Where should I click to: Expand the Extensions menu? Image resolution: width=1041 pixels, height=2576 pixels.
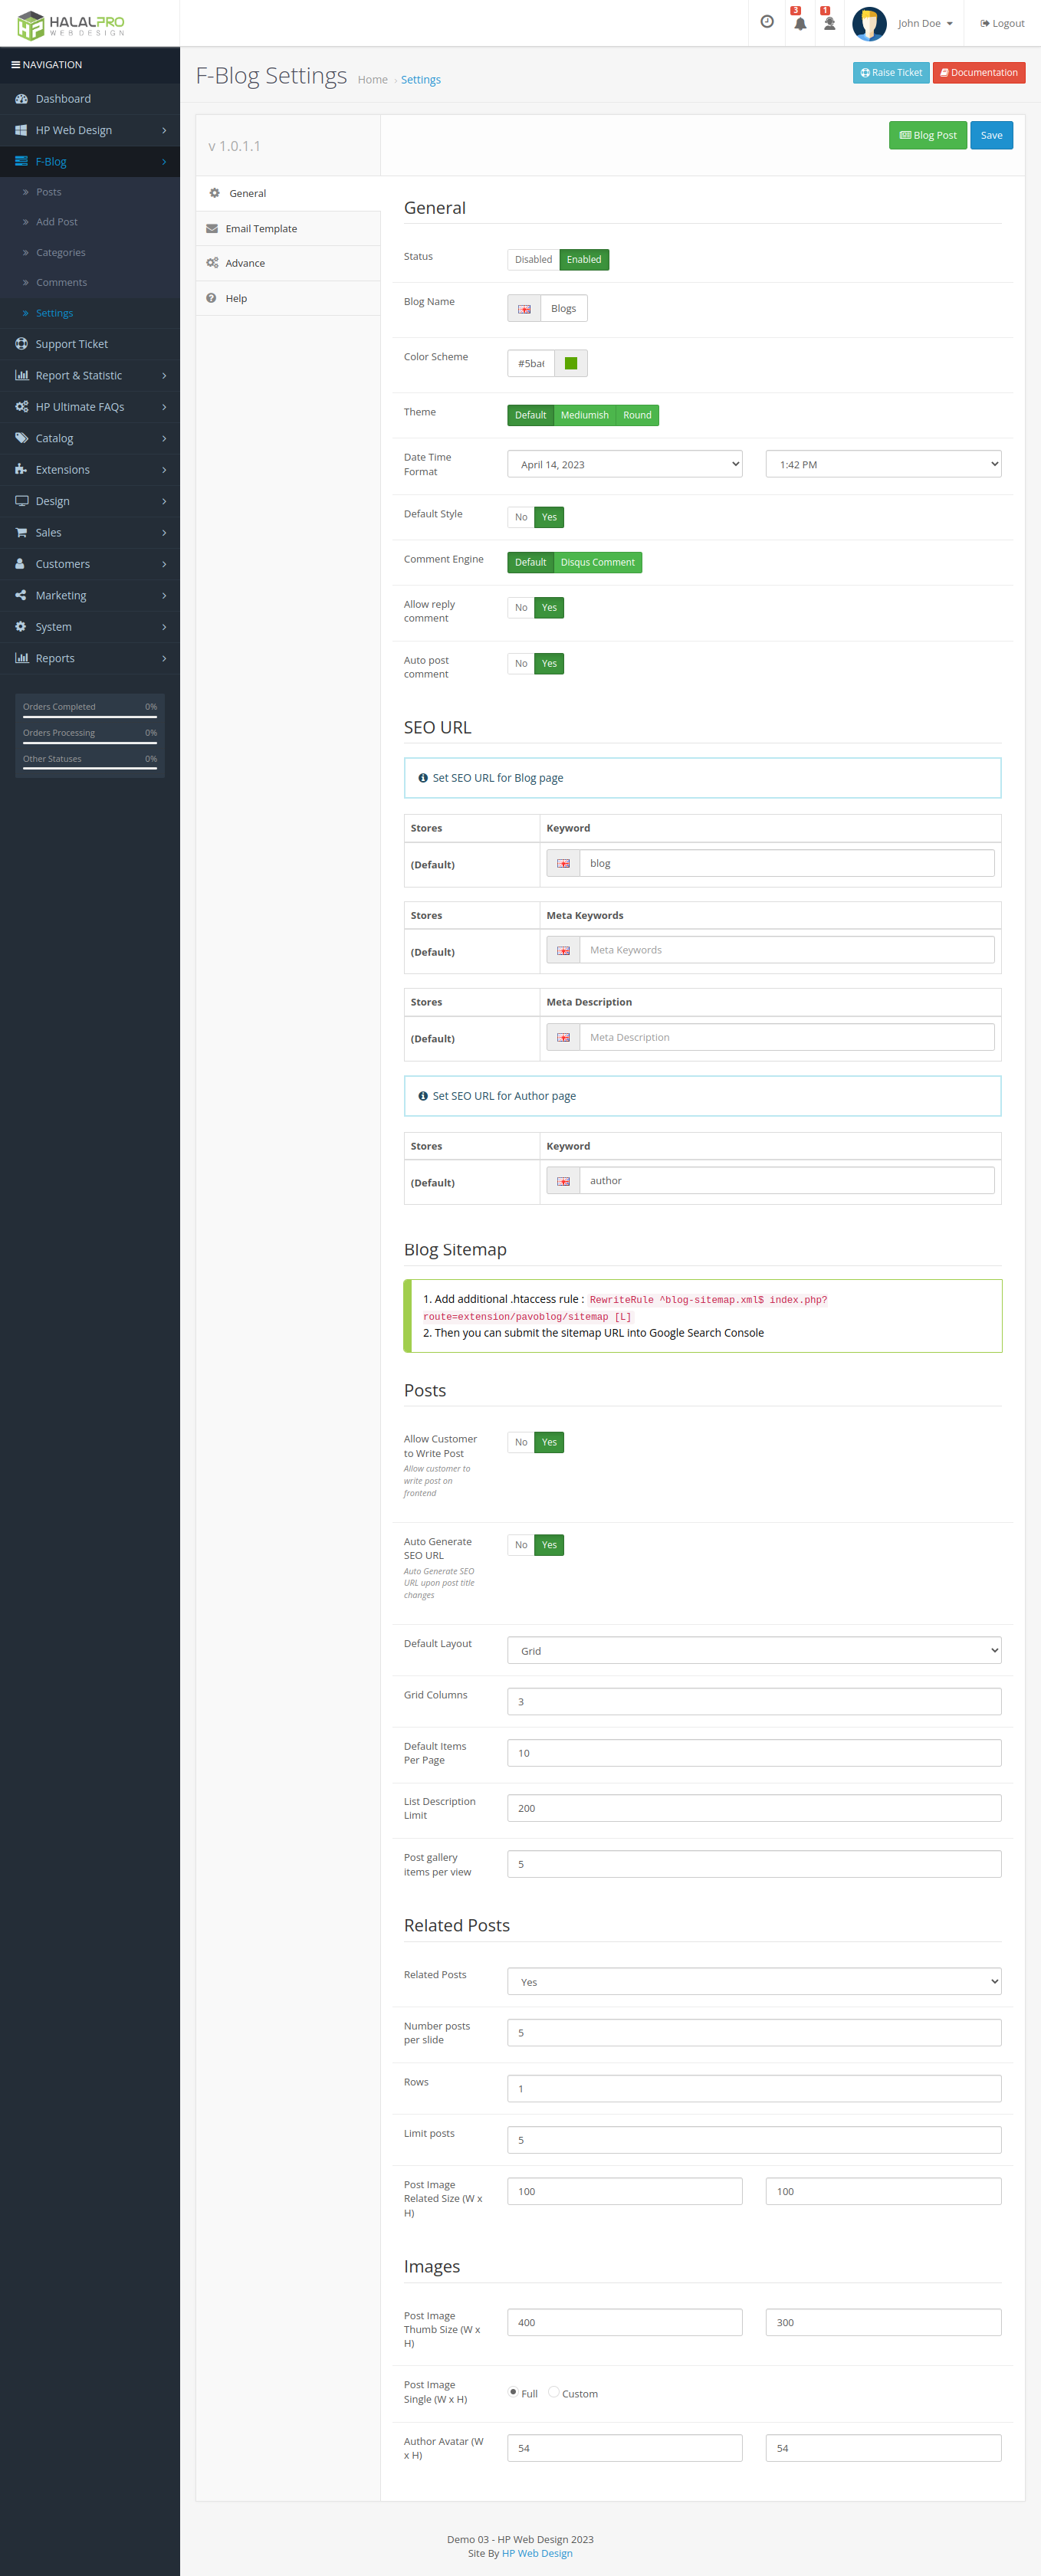tap(90, 470)
